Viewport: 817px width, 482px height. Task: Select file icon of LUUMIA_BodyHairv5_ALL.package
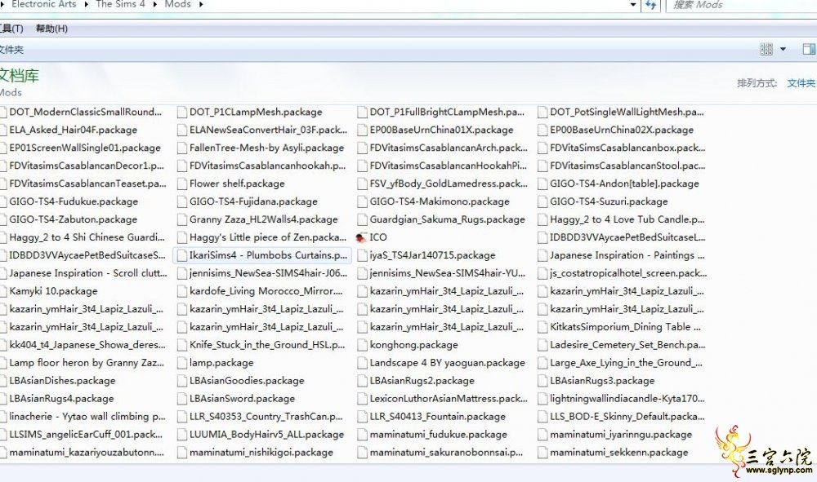[x=182, y=435]
